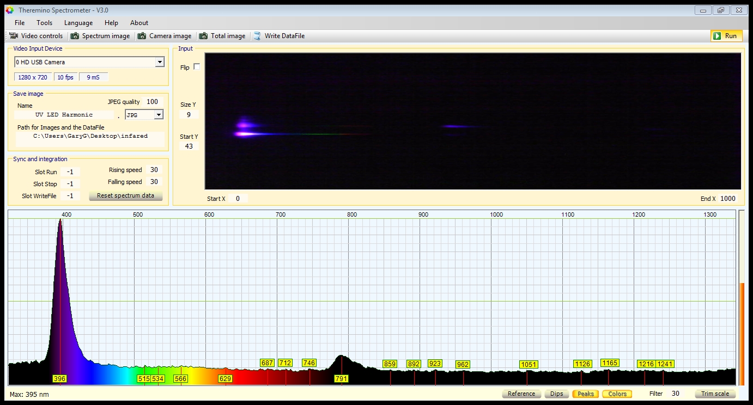Toggle the Peaks display button
Viewport: 753px width, 405px height.
[585, 394]
